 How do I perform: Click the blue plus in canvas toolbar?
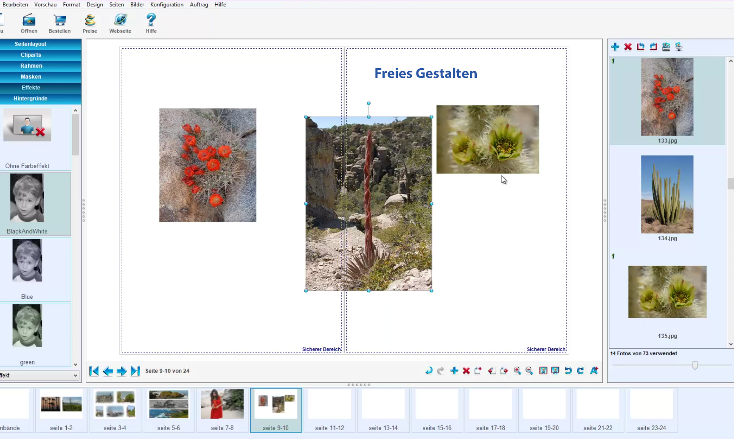tap(454, 371)
